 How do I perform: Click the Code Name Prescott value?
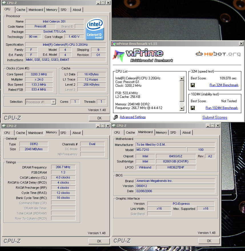pos(41,26)
